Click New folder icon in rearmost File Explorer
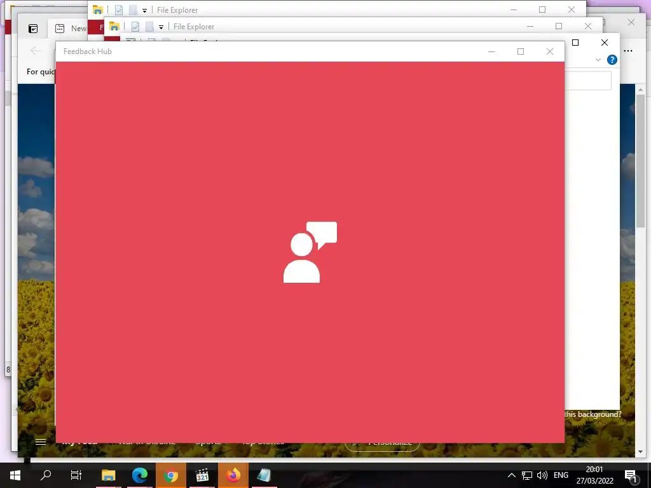Screen dimensions: 651x488 [x=133, y=10]
